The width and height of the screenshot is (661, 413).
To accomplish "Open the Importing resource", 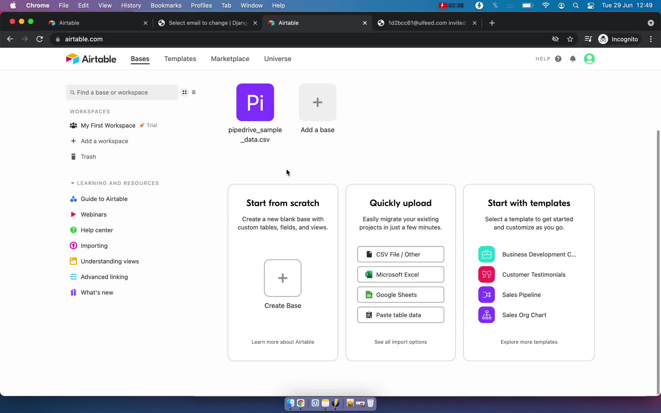I will (x=89, y=246).
